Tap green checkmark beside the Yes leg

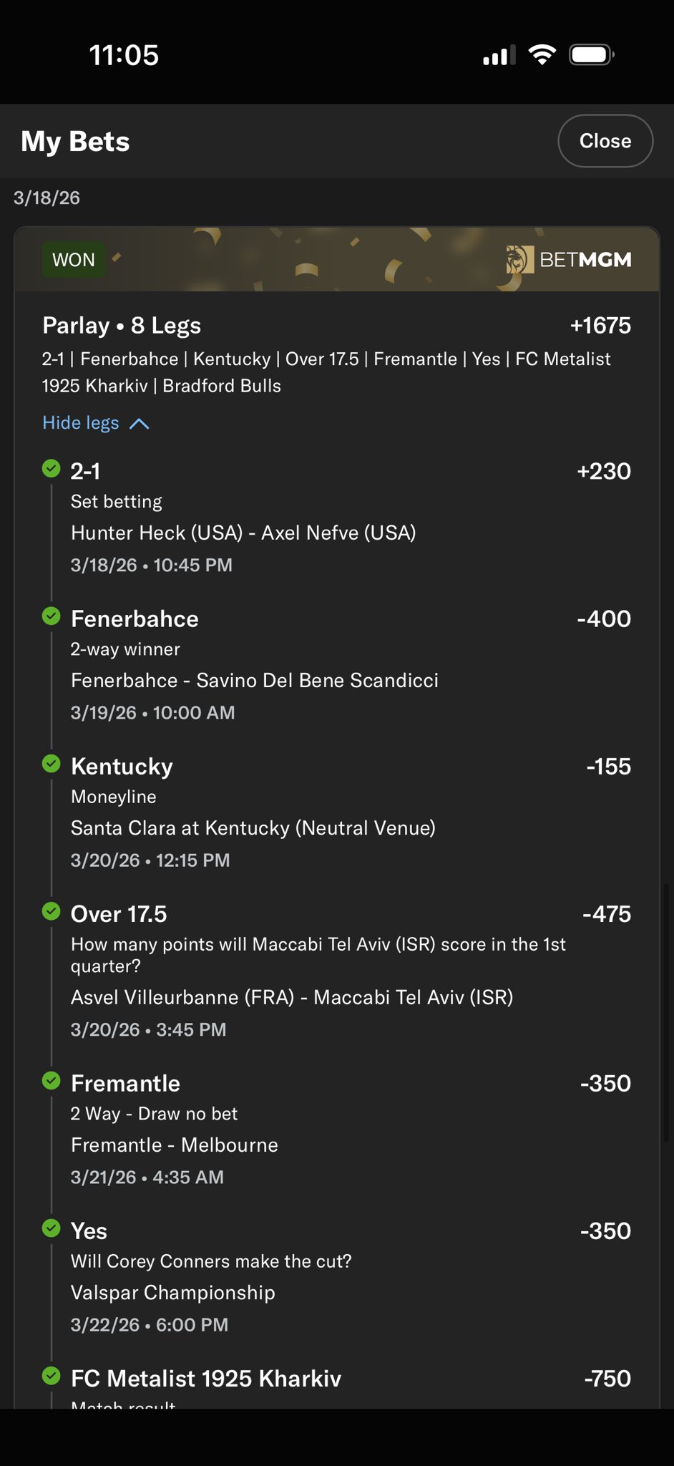pyautogui.click(x=52, y=1228)
